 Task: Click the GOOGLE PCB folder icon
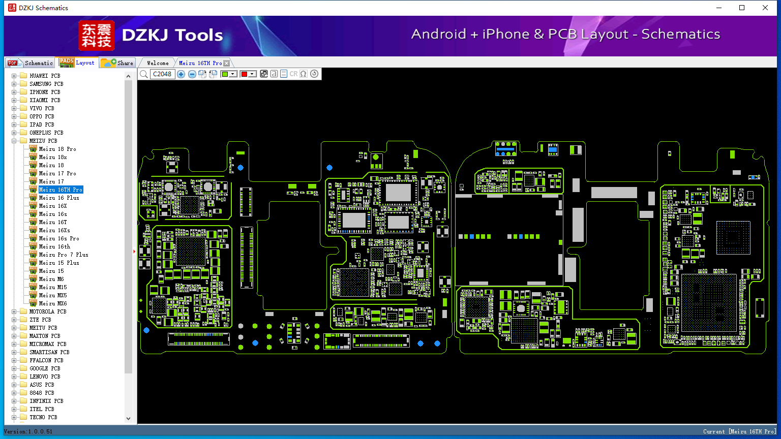[23, 368]
